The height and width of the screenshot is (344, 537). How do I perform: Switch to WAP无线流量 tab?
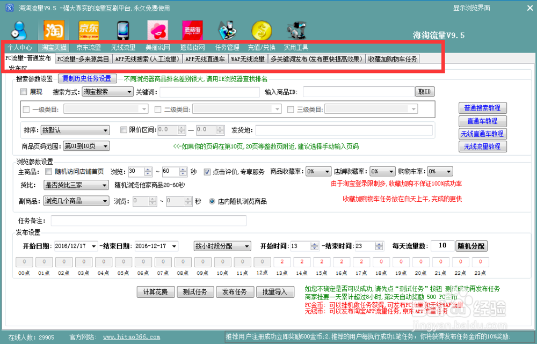pos(248,59)
